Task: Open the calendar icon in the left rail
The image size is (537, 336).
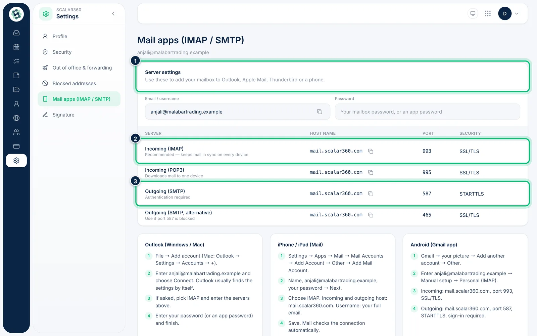Action: [x=16, y=47]
